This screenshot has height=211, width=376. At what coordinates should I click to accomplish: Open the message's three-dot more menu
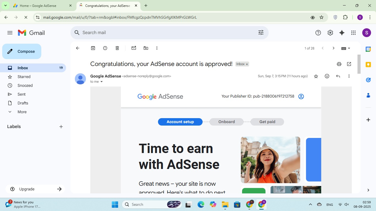pos(349,76)
